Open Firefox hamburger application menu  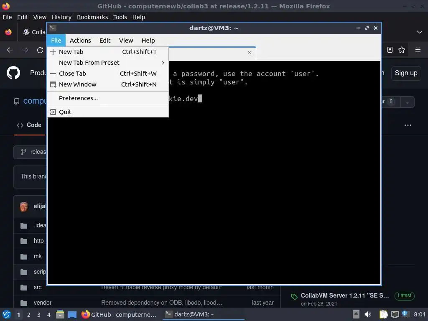pos(418,50)
